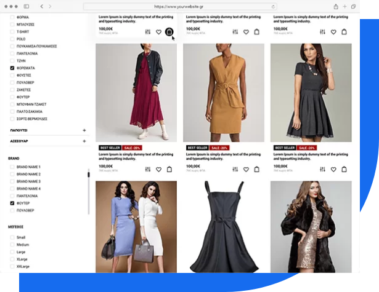Viewport: 379px width, 292px height.
Task: Click the ΣΟΡΤΣ-ΒΕΡΜΟΥΔΕΣ category label
Action: tap(32, 119)
